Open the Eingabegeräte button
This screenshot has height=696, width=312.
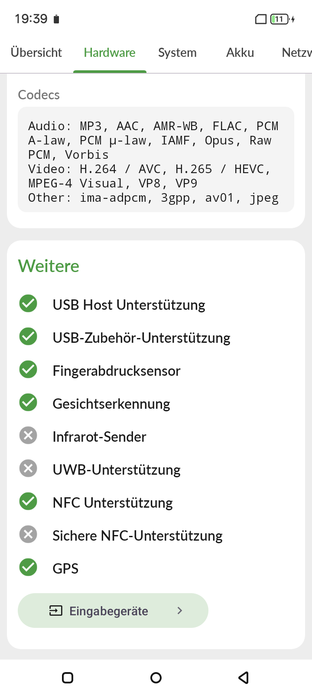113,611
